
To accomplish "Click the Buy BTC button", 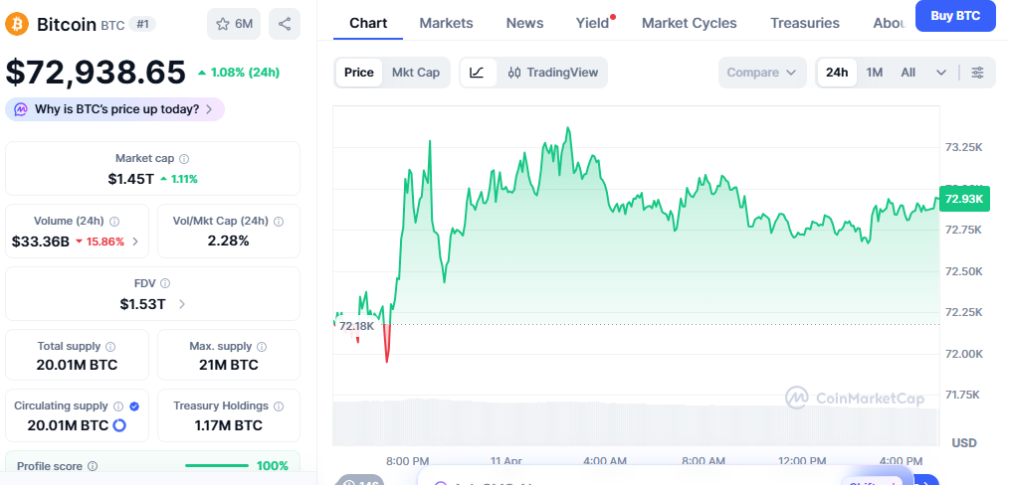I will tap(955, 16).
